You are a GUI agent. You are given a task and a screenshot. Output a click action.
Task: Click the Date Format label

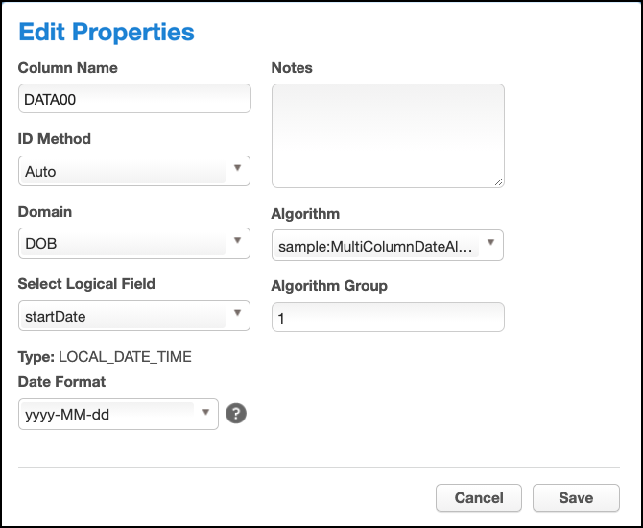[62, 382]
